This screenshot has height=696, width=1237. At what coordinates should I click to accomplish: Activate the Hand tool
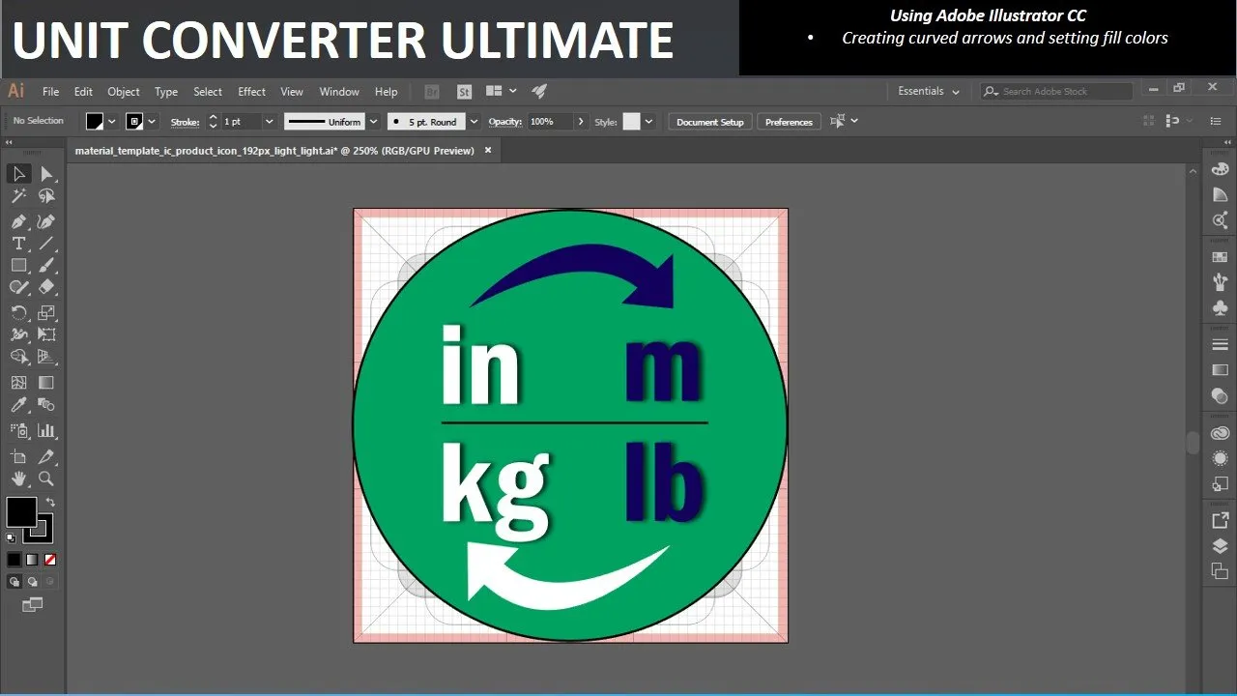[18, 478]
